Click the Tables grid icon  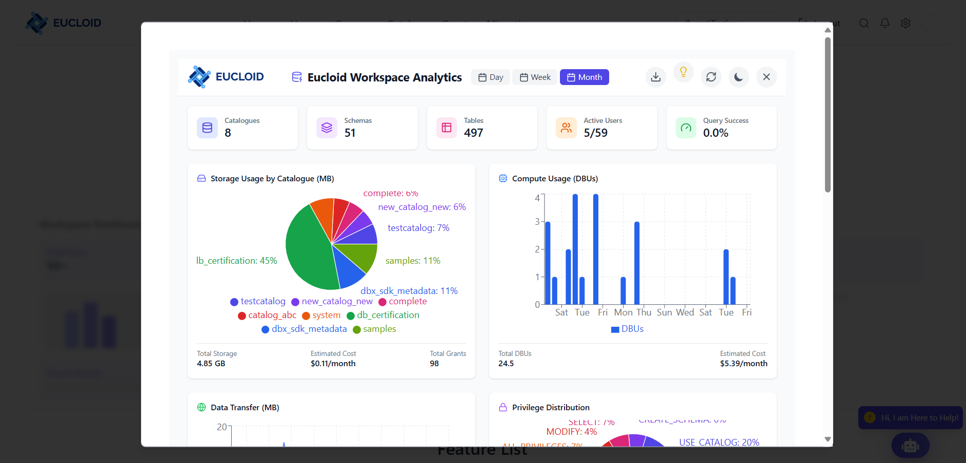click(x=447, y=128)
